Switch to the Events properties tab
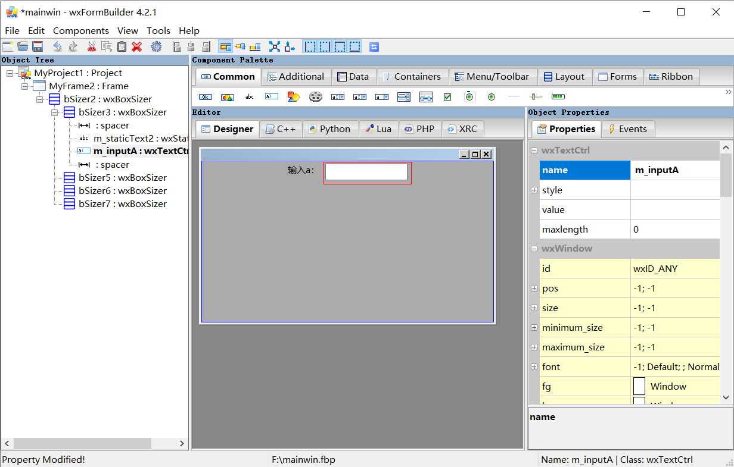The image size is (734, 467). pos(628,128)
